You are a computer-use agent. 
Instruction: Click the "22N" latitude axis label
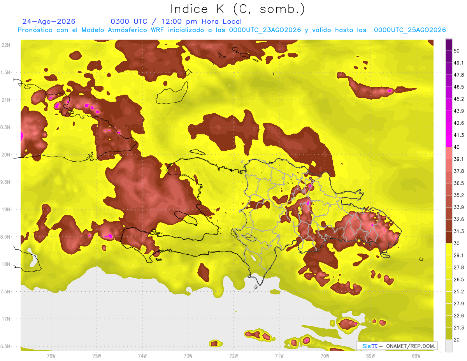[7, 45]
